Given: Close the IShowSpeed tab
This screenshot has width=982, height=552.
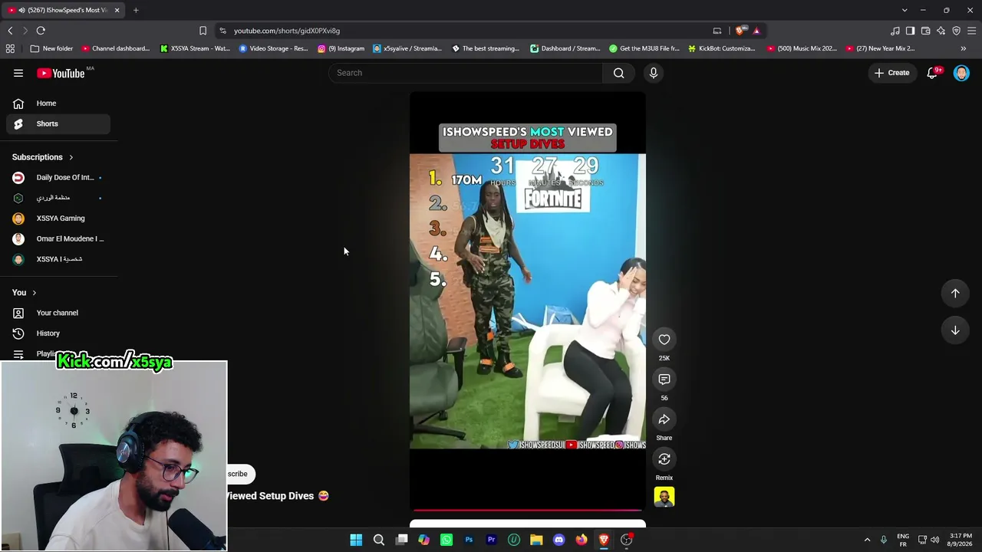Looking at the screenshot, I should point(117,10).
